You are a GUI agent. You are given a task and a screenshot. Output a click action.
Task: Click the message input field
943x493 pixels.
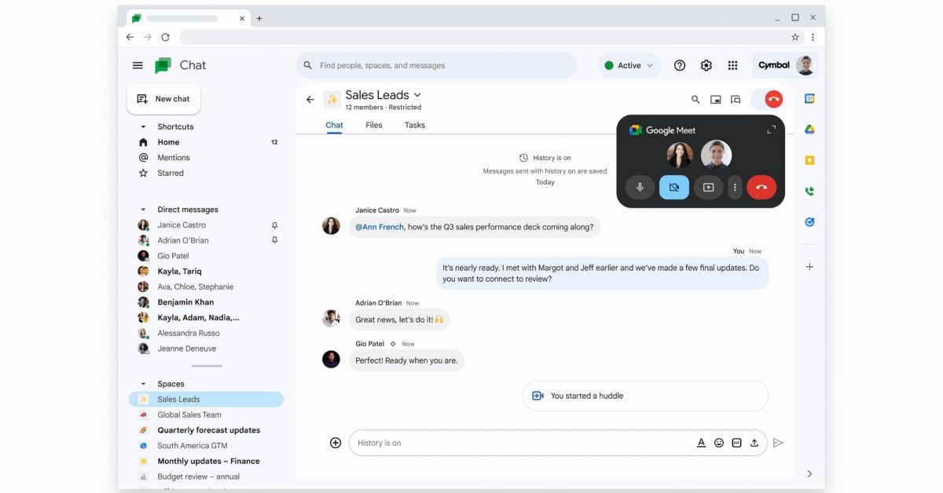pyautogui.click(x=511, y=442)
